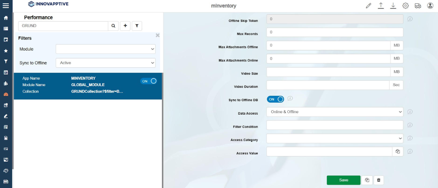
Task: Click the pencil edit icon in header
Action: coord(369,6)
